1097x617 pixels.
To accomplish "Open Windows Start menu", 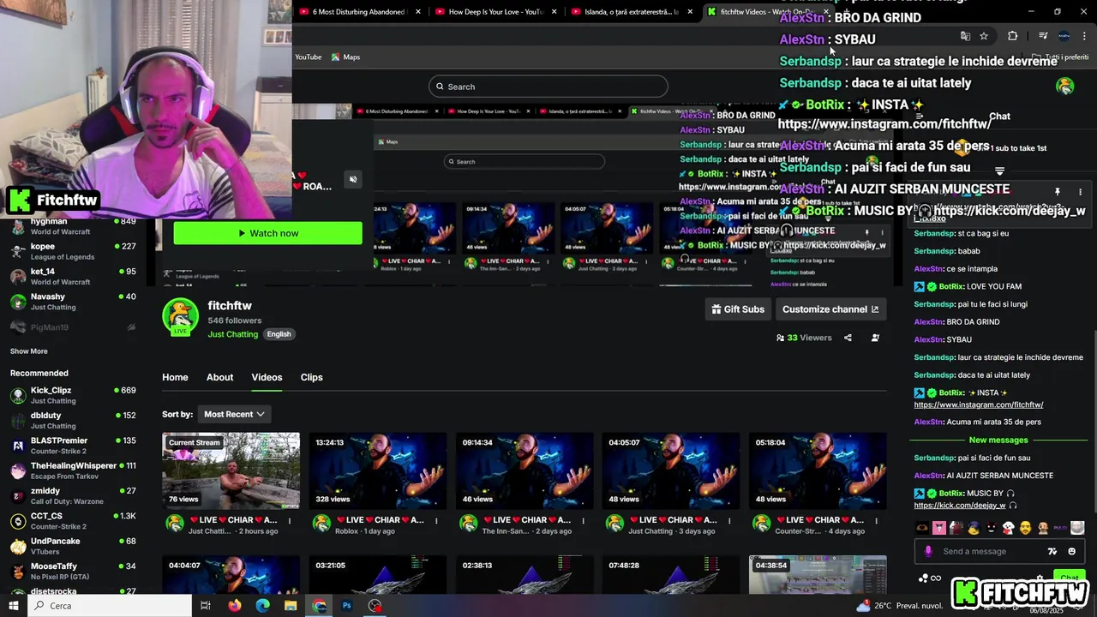I will tap(14, 606).
